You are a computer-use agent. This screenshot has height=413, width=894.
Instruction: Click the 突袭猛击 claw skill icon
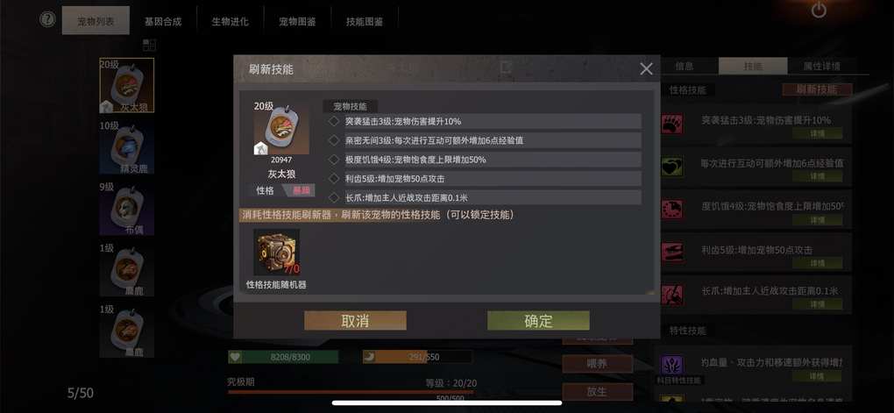pos(672,125)
